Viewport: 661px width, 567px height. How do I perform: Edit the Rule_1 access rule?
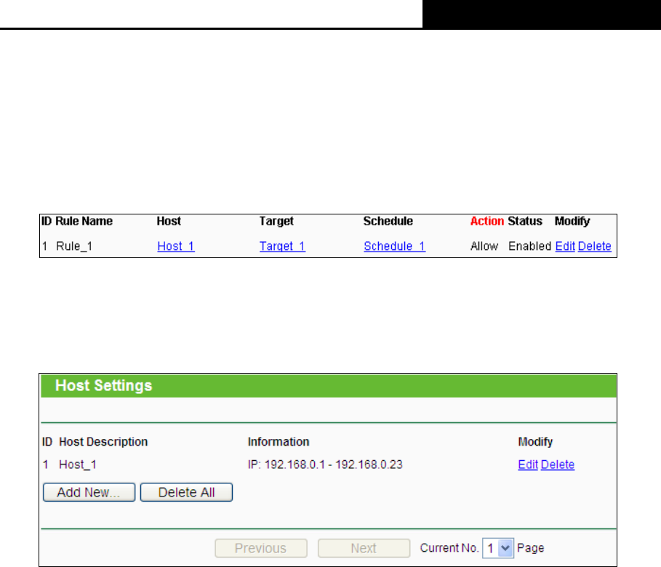(x=565, y=246)
